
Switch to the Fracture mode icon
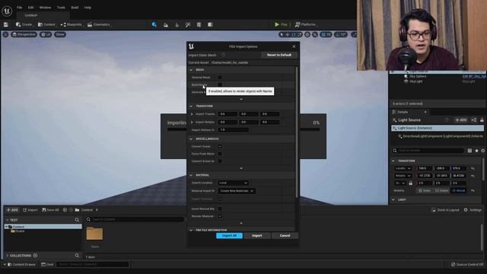point(199,24)
